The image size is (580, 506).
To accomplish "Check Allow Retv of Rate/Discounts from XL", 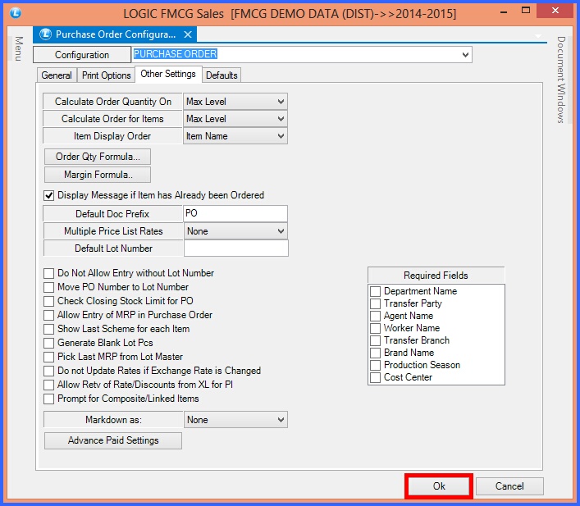I will tap(49, 385).
